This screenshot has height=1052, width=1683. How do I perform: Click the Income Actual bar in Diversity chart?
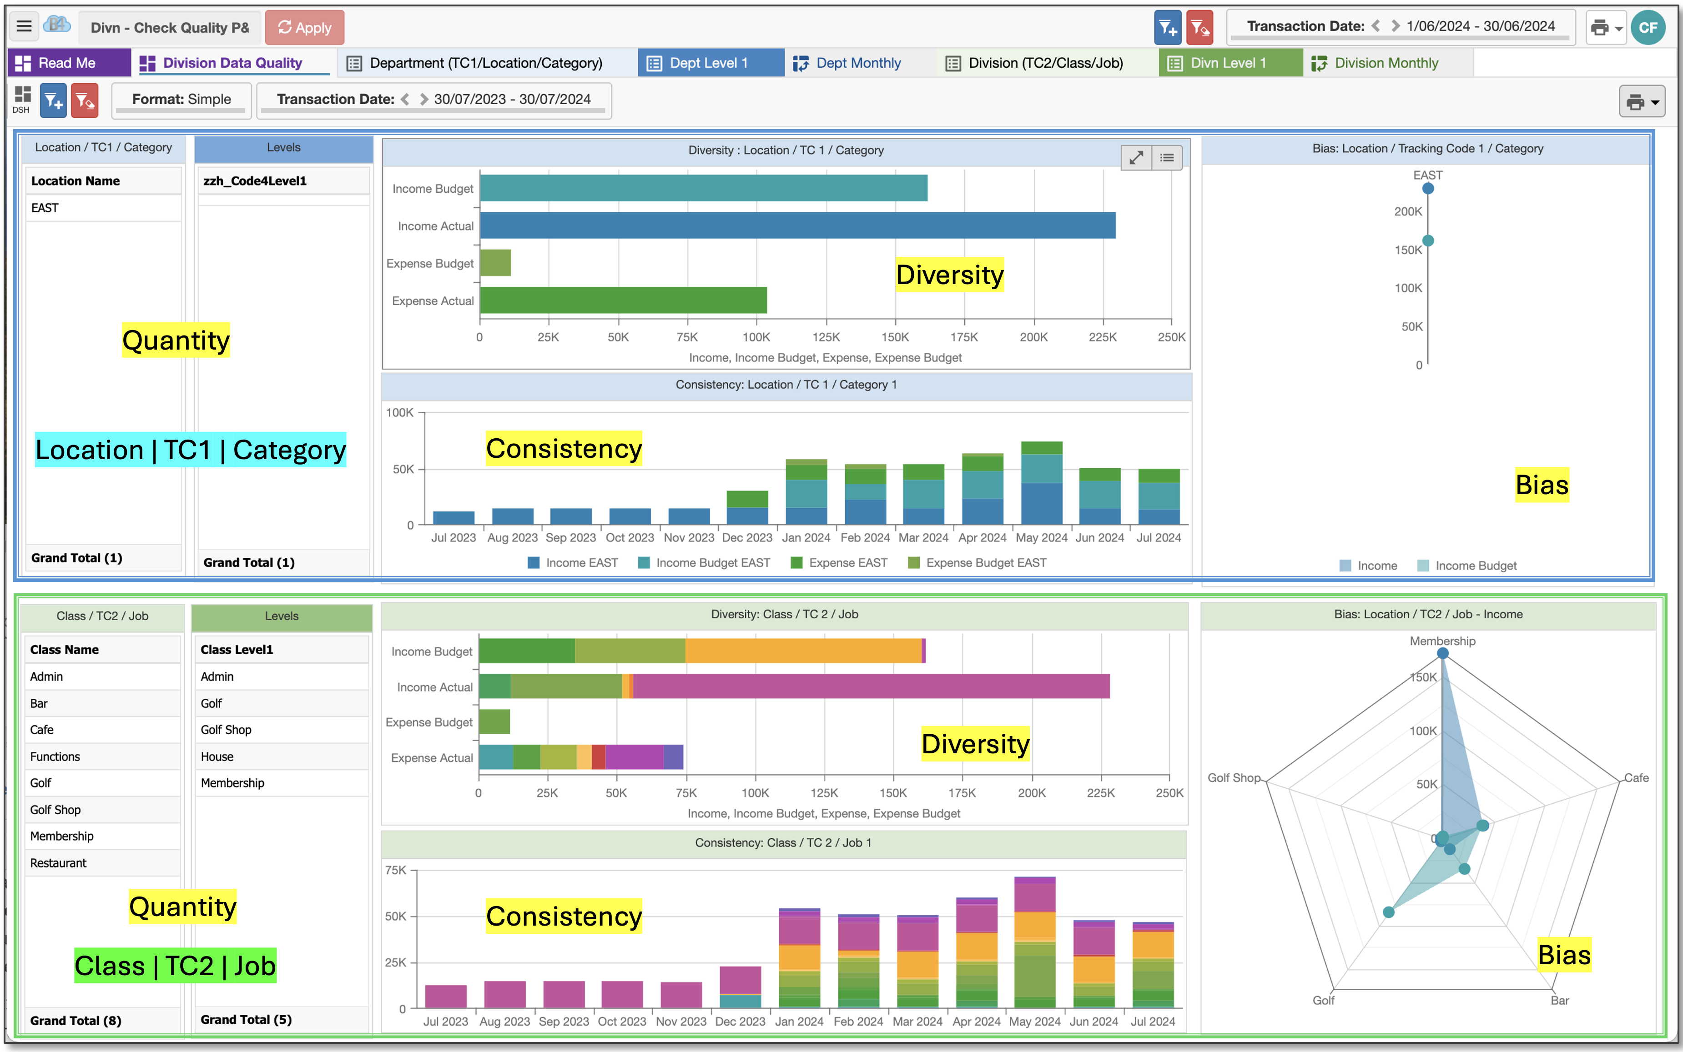(x=798, y=225)
